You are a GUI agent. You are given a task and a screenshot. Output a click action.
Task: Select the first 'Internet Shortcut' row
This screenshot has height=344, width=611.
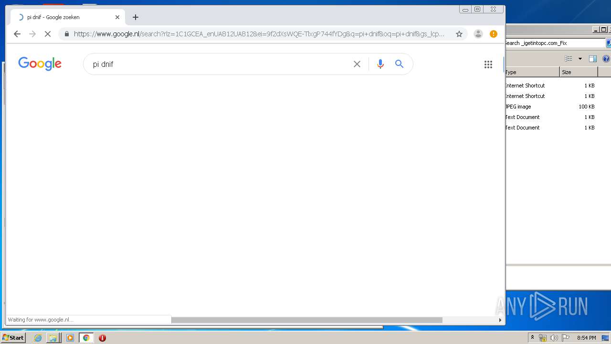[550, 86]
